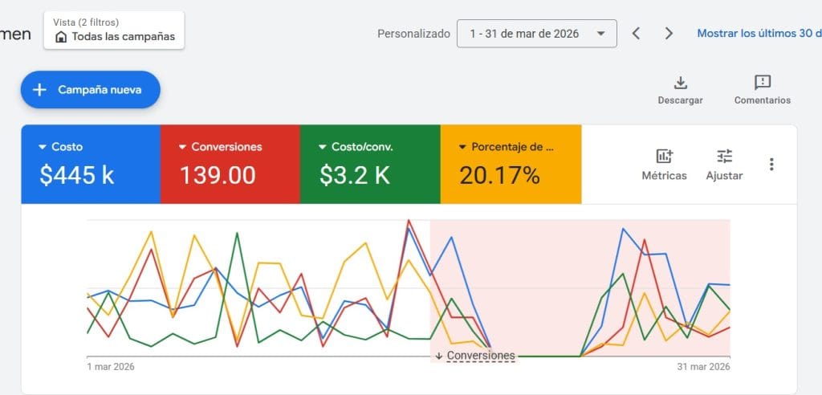Image resolution: width=822 pixels, height=395 pixels.
Task: Click the Vista (2 filtros) text
Action: tap(85, 22)
